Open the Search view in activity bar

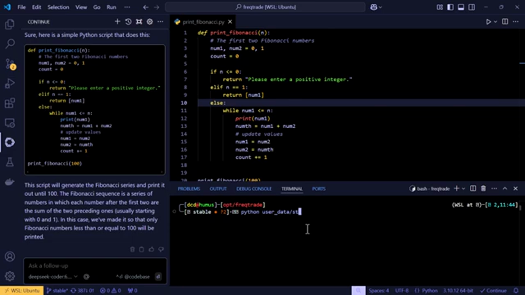pos(10,44)
